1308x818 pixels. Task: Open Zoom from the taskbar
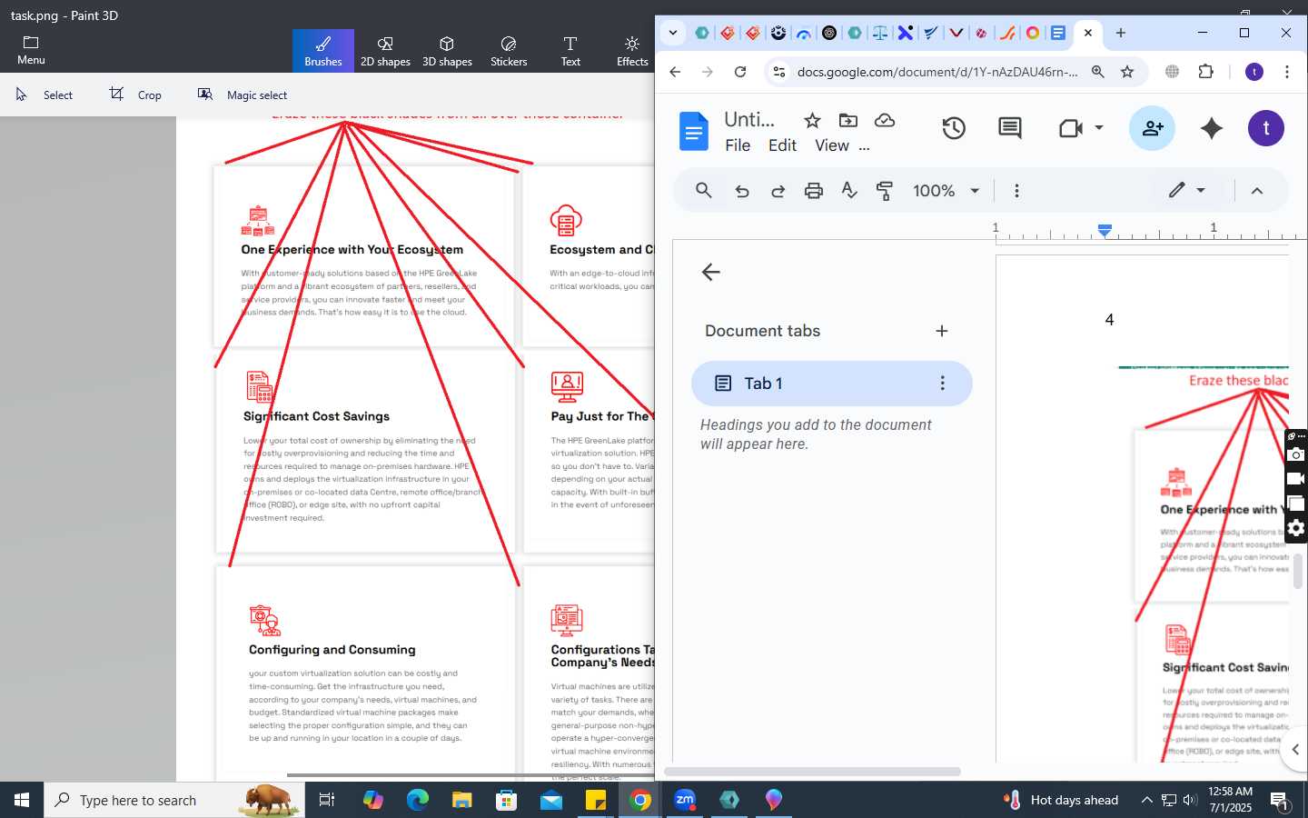(x=685, y=800)
